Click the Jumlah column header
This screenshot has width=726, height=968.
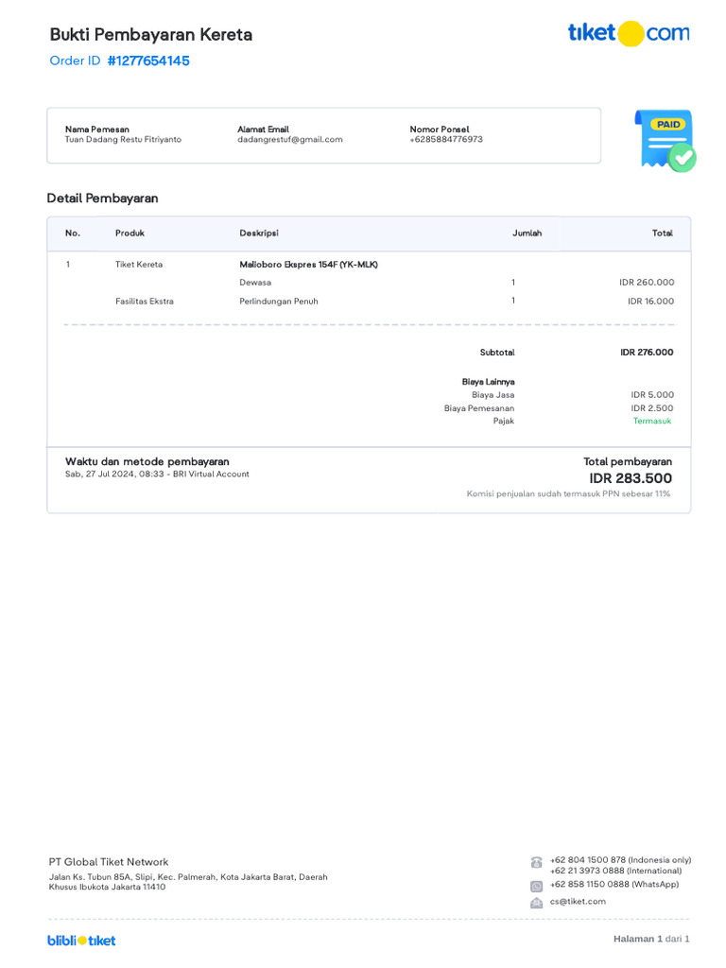pos(527,233)
